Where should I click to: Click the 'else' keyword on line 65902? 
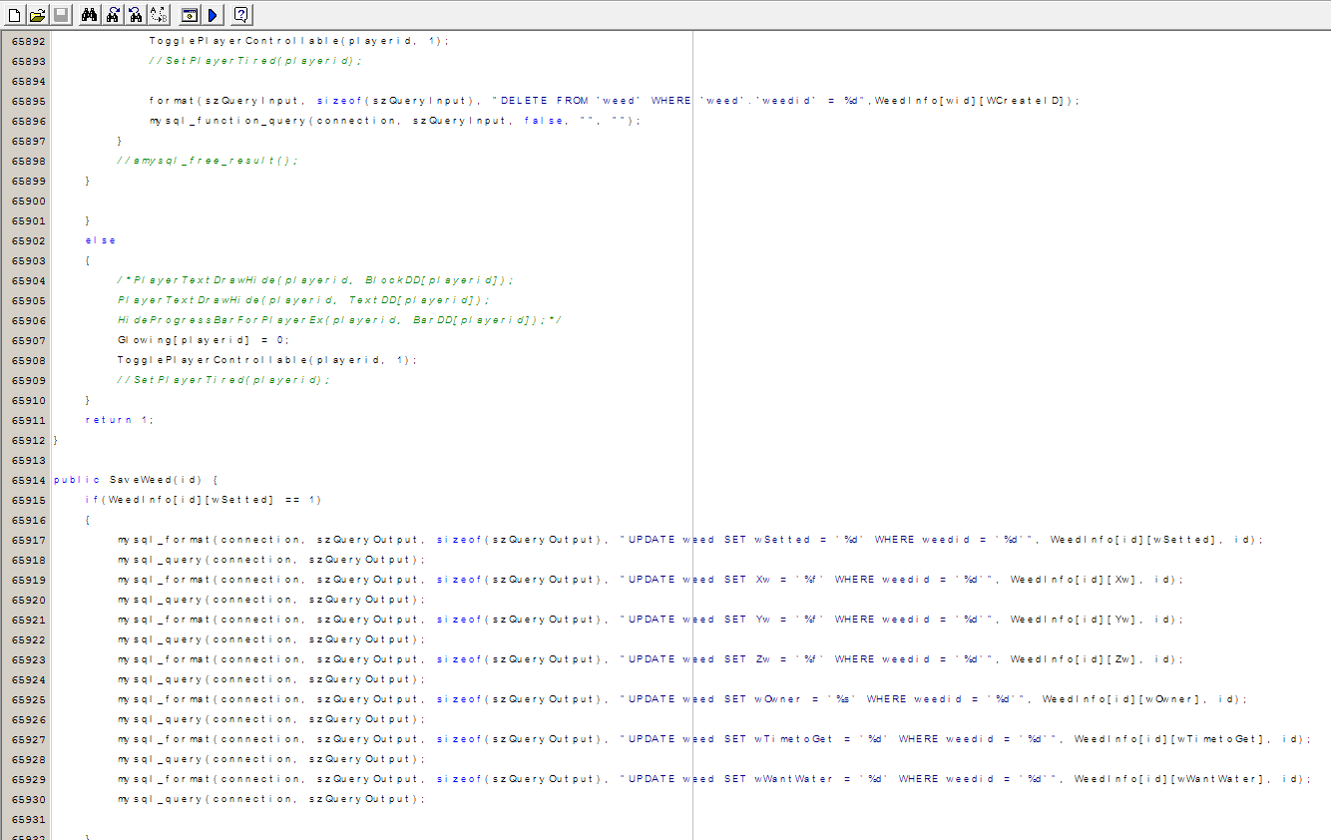click(101, 240)
